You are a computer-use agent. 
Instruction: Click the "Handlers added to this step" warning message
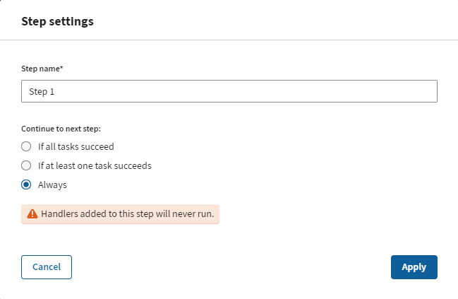pyautogui.click(x=127, y=213)
